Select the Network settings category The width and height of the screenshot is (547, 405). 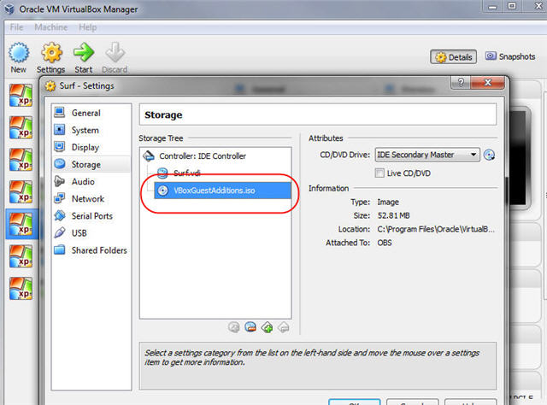[91, 198]
